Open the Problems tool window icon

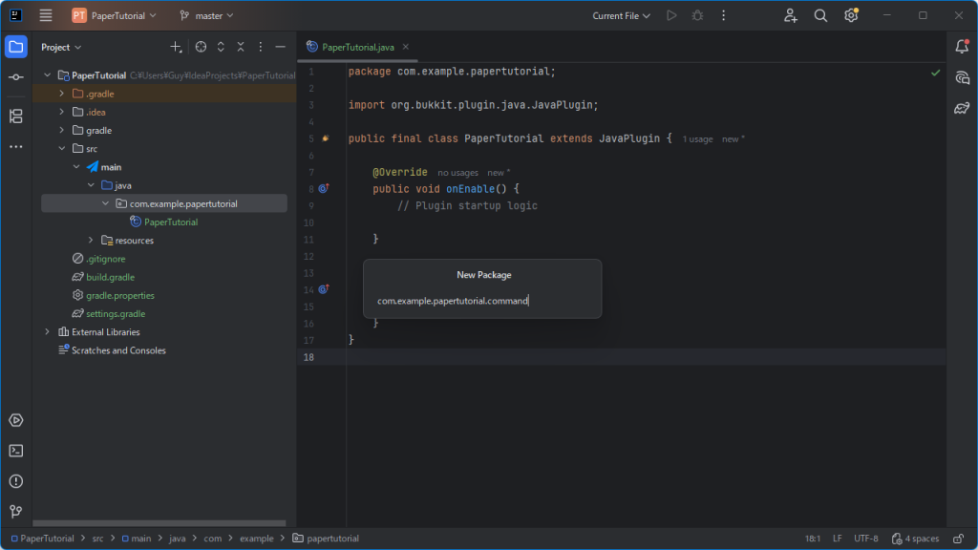pyautogui.click(x=16, y=481)
